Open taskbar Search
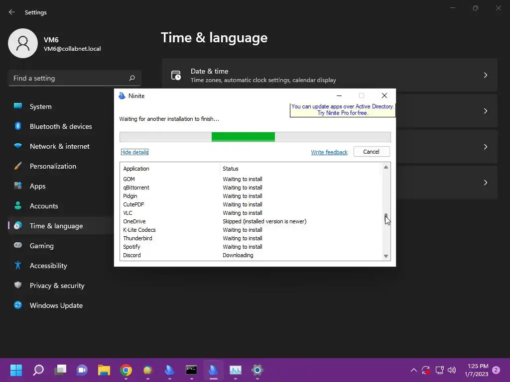Viewport: 510px width, 382px height. click(38, 370)
